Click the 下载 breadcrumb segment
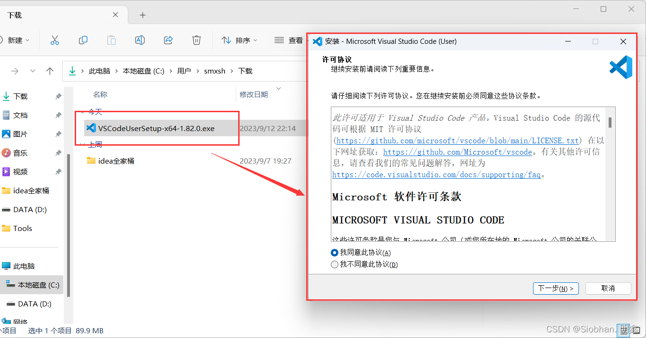This screenshot has height=338, width=646. (245, 71)
